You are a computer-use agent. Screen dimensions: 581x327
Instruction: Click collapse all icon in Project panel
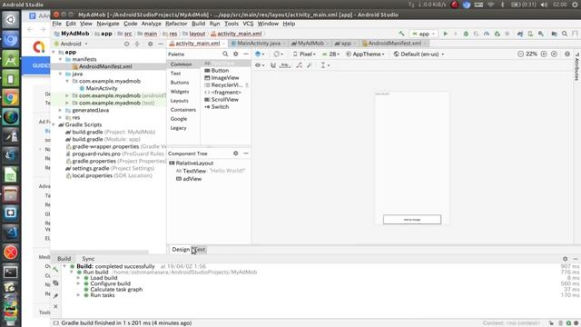[x=137, y=44]
